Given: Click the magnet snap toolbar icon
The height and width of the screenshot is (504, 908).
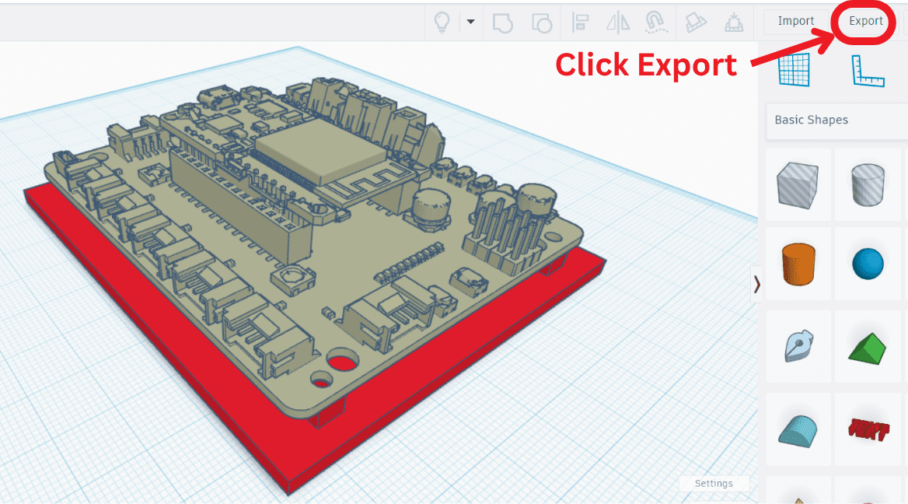Looking at the screenshot, I should [x=655, y=23].
